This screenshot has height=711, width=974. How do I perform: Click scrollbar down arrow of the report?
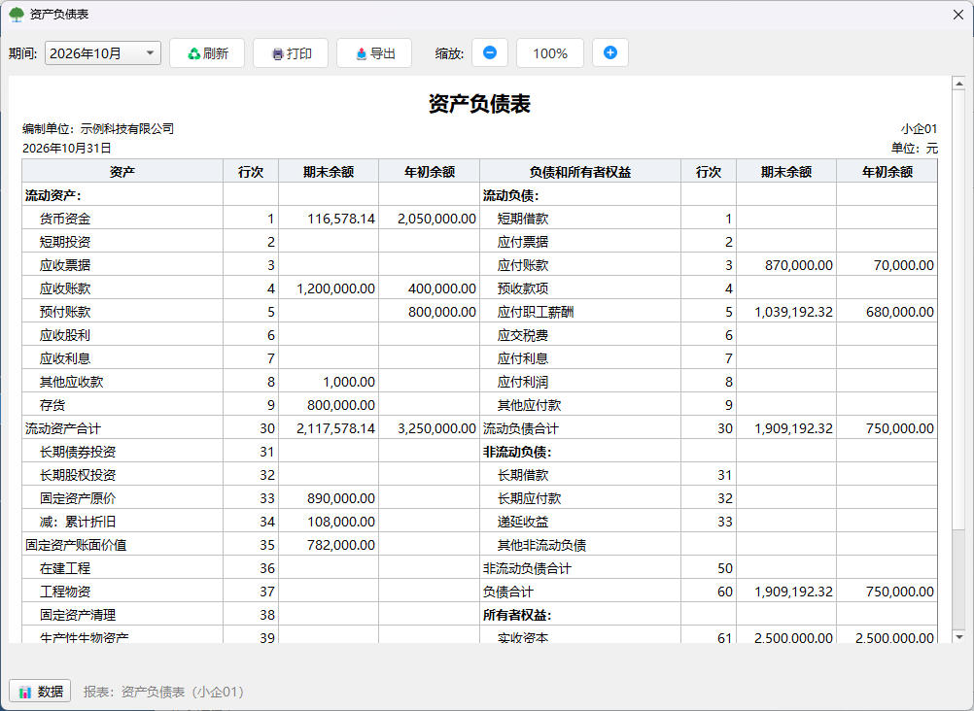point(958,636)
